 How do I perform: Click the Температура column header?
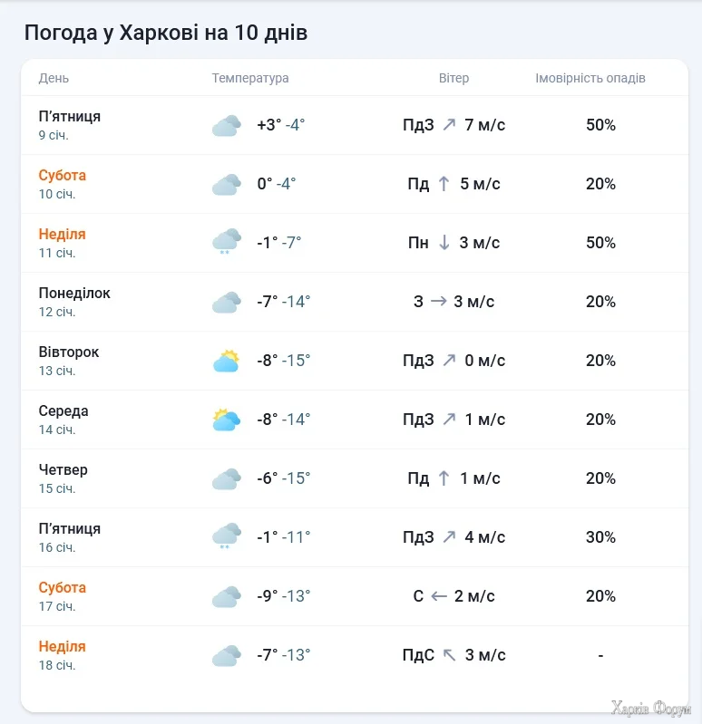[250, 78]
